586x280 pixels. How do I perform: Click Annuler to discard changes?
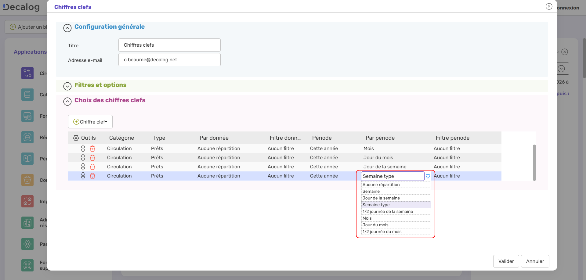[535, 261]
